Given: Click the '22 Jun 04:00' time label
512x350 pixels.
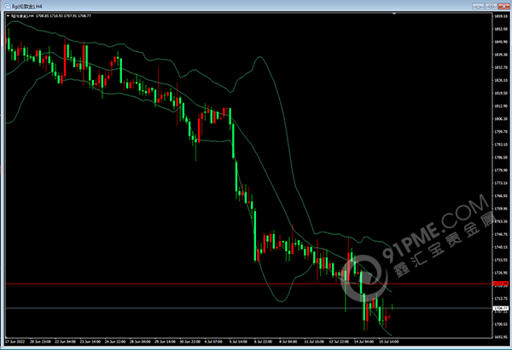Looking at the screenshot, I should click(66, 341).
